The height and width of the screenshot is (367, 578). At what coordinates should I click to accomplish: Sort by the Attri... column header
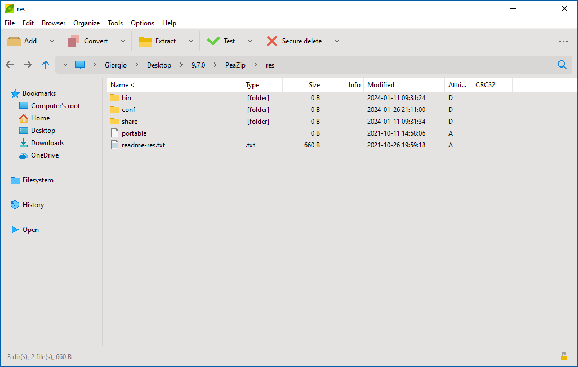point(458,85)
